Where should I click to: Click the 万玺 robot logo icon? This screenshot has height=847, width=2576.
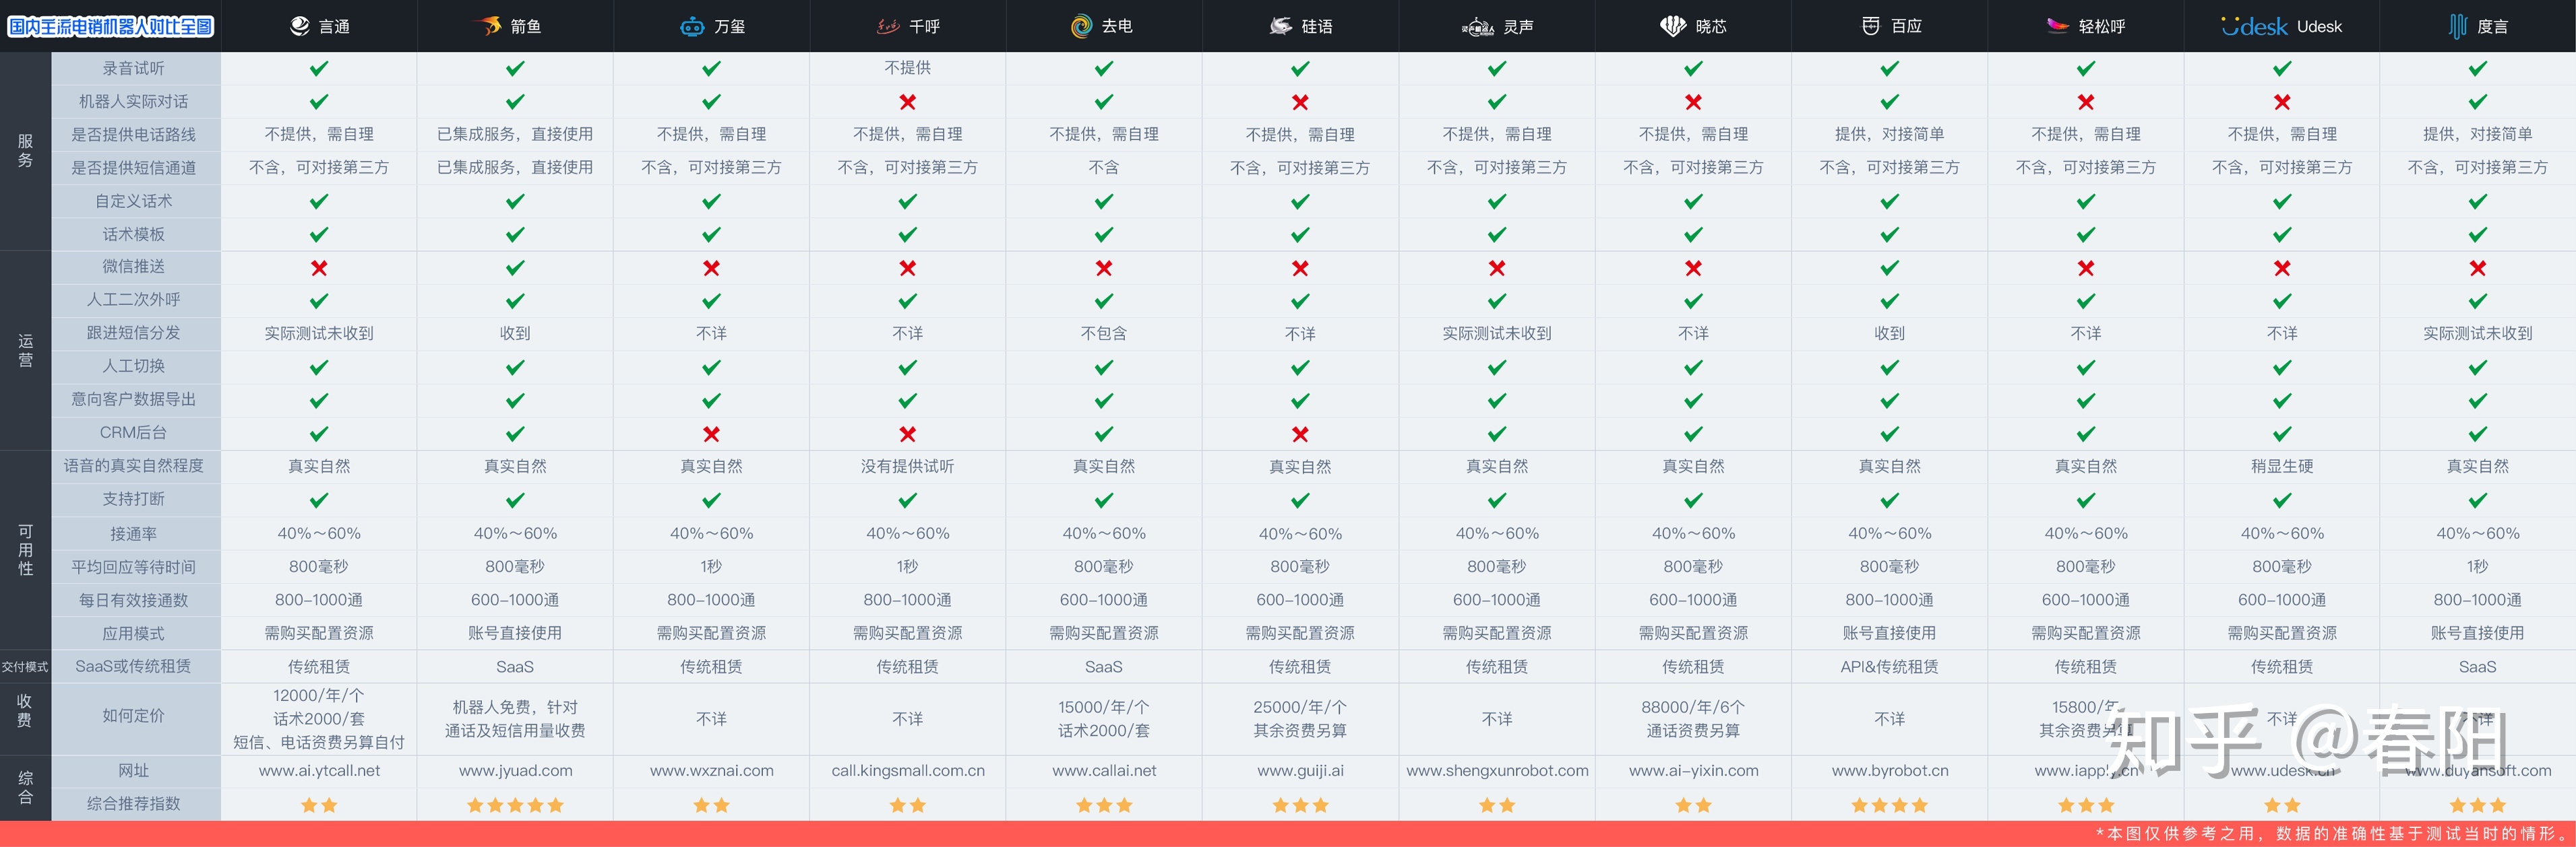click(x=692, y=26)
